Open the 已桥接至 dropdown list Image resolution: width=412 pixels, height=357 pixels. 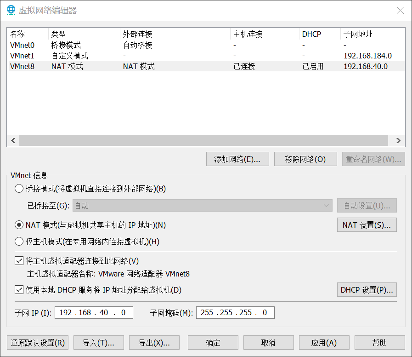(x=202, y=206)
